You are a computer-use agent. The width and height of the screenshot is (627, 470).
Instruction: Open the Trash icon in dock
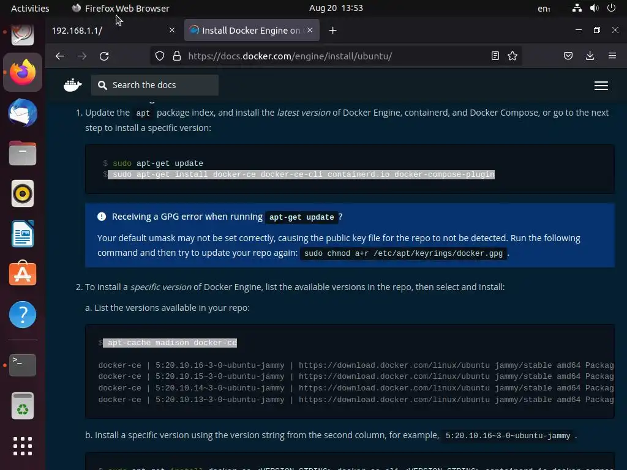23,406
